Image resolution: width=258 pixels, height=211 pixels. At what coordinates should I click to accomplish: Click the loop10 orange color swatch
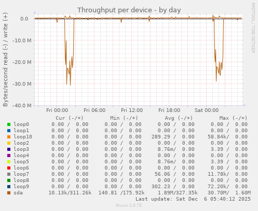coord(9,137)
